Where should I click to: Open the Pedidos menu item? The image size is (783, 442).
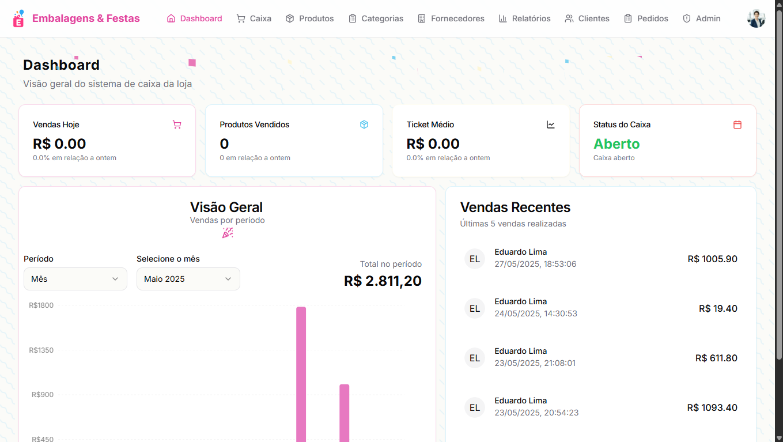pos(645,18)
